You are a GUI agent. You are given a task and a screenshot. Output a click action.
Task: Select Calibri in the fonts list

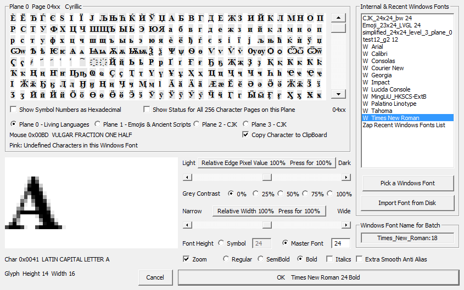tap(408, 54)
